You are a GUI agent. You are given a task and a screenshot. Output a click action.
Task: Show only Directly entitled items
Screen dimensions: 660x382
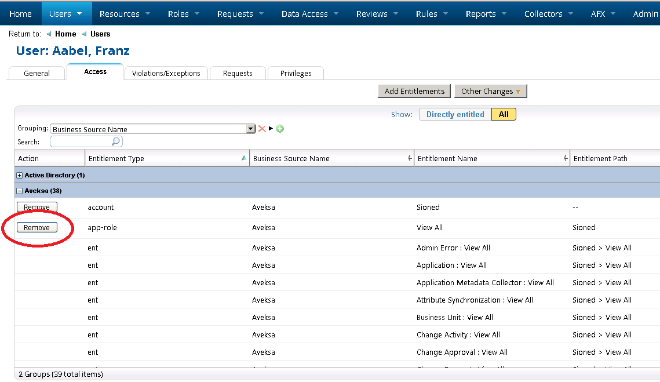point(455,114)
